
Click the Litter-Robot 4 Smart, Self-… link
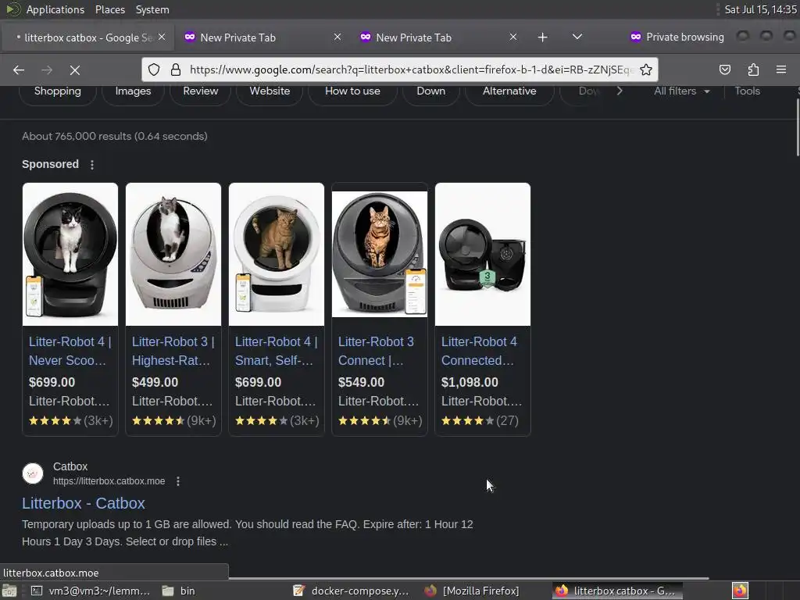point(276,351)
